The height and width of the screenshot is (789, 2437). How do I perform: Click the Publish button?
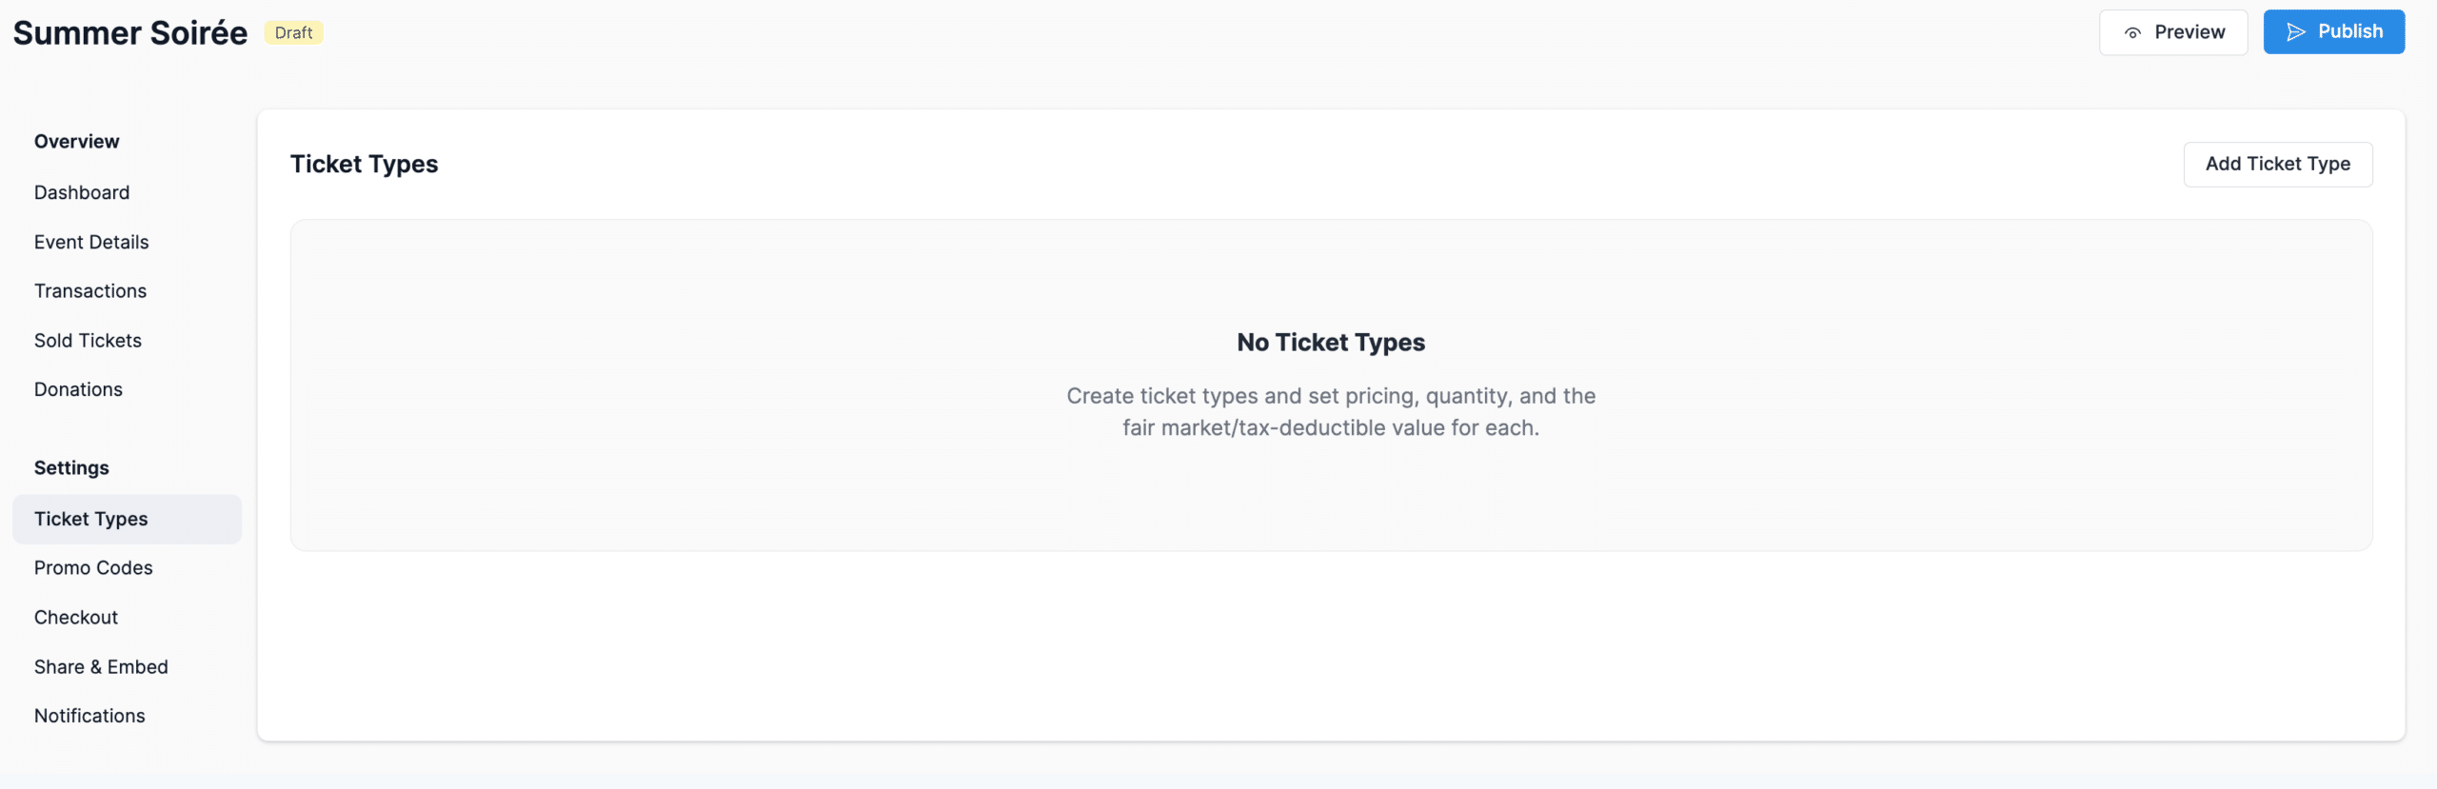click(2333, 30)
